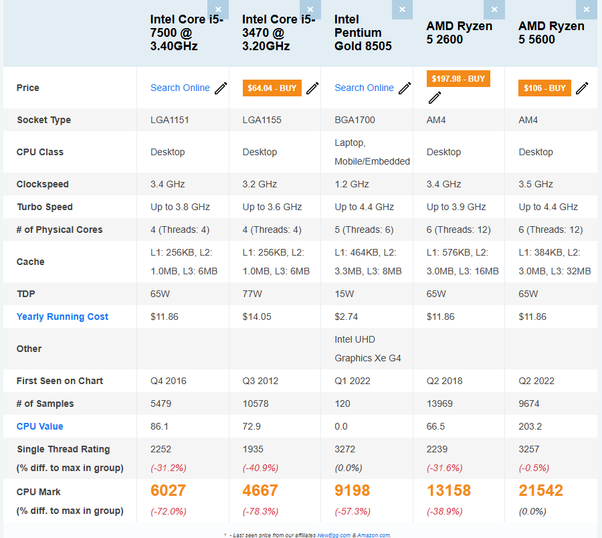This screenshot has height=538, width=602.
Task: Select Intel Core i5-3470 @ 3.20GHz heading
Action: pyautogui.click(x=279, y=33)
